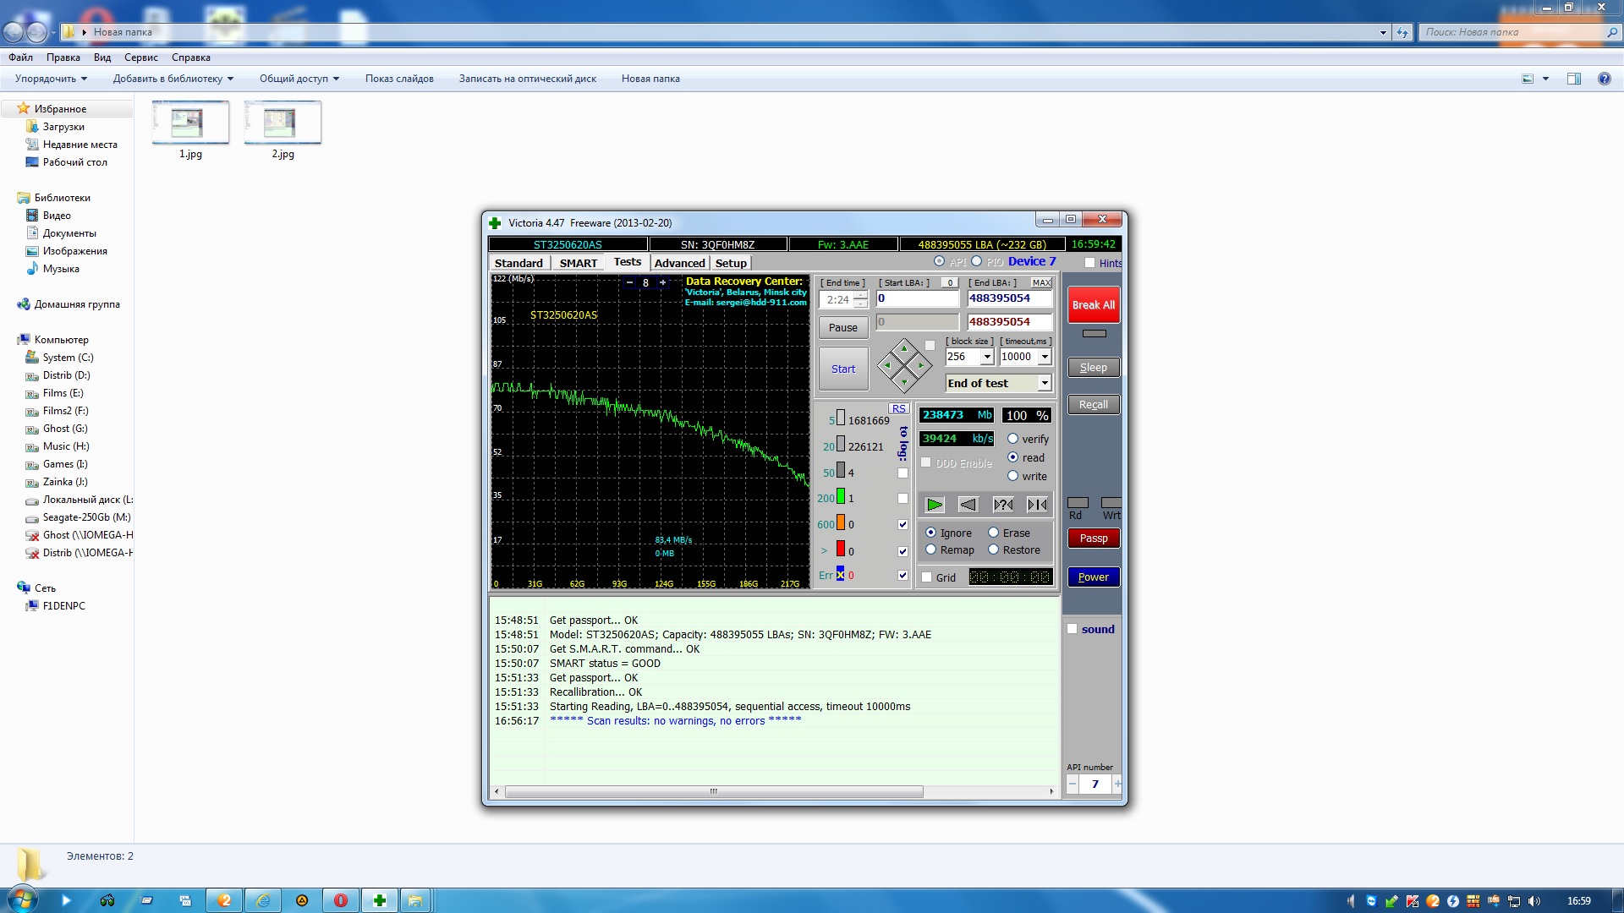Click the Start LBA input field
The width and height of the screenshot is (1624, 913).
(x=918, y=298)
